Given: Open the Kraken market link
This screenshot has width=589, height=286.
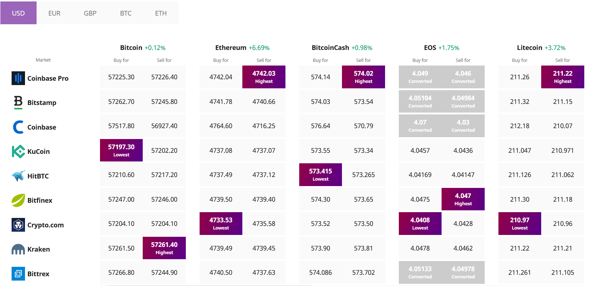Looking at the screenshot, I should 39,249.
